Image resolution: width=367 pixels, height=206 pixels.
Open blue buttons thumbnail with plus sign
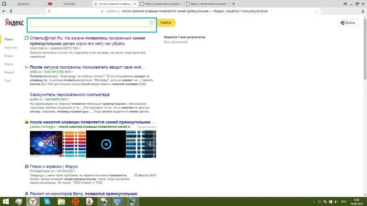141,144
